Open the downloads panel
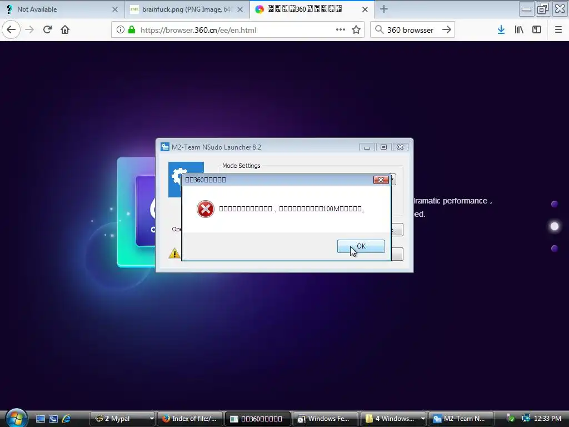This screenshot has width=569, height=427. (501, 30)
